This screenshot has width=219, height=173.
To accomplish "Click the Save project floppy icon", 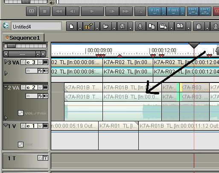I will (122, 26).
